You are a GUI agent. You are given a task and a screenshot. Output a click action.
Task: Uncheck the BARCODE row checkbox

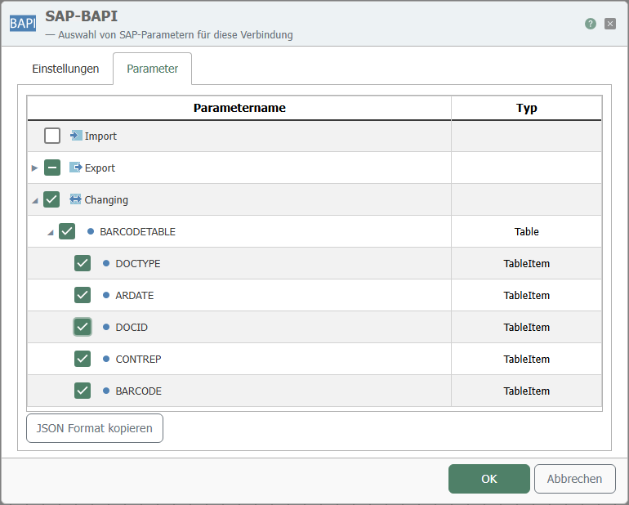[x=83, y=391]
